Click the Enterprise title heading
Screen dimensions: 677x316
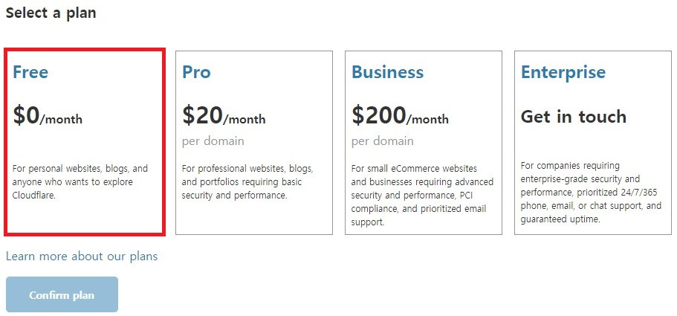point(563,72)
